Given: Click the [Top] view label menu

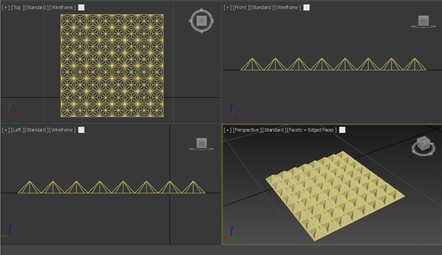Looking at the screenshot, I should point(18,7).
